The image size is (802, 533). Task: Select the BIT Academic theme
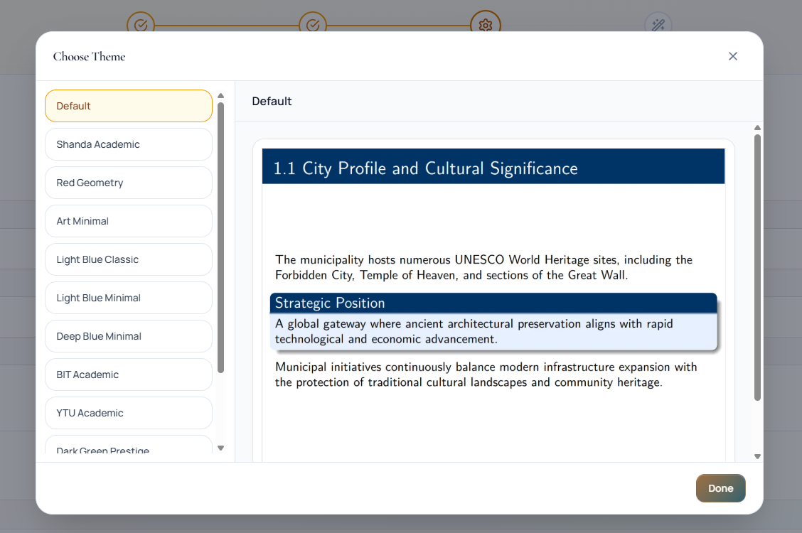click(128, 375)
